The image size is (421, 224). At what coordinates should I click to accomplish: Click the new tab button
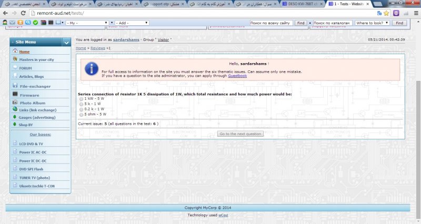coord(377,4)
